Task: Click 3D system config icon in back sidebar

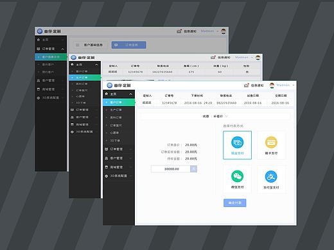Action: click(x=39, y=98)
